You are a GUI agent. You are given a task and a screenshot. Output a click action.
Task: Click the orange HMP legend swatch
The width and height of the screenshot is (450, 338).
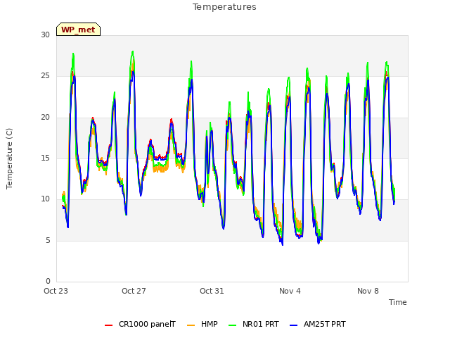click(x=191, y=325)
